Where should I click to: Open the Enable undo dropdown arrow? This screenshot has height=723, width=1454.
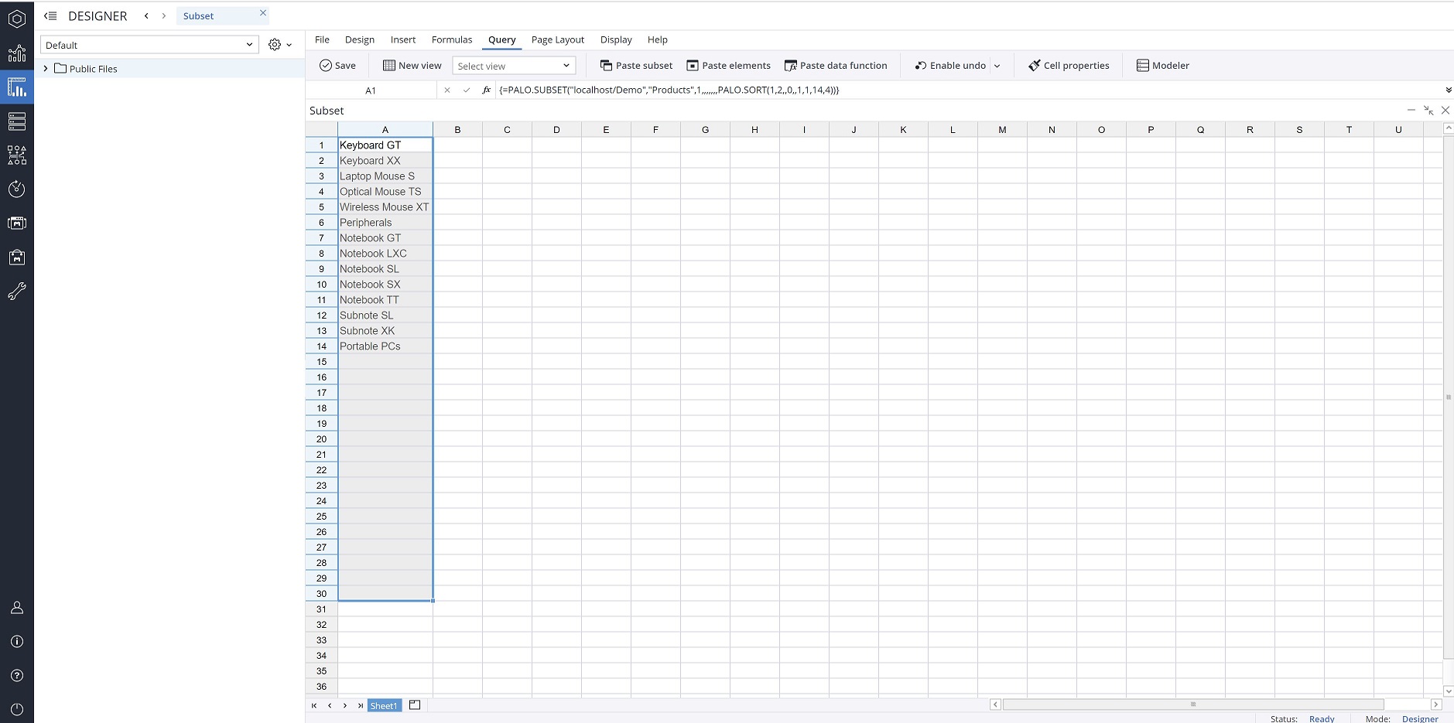tap(997, 66)
